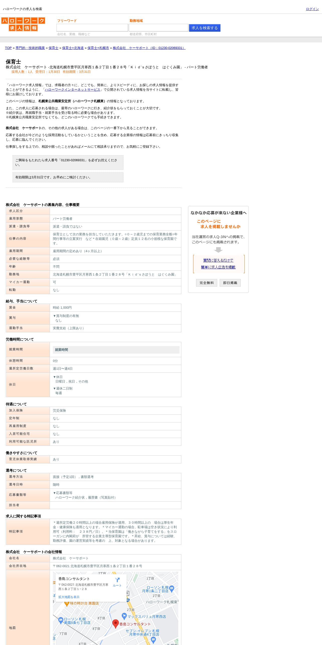Click the 派遣・請負ではない cell
Viewport: 322px width, 645px height.
[115, 227]
